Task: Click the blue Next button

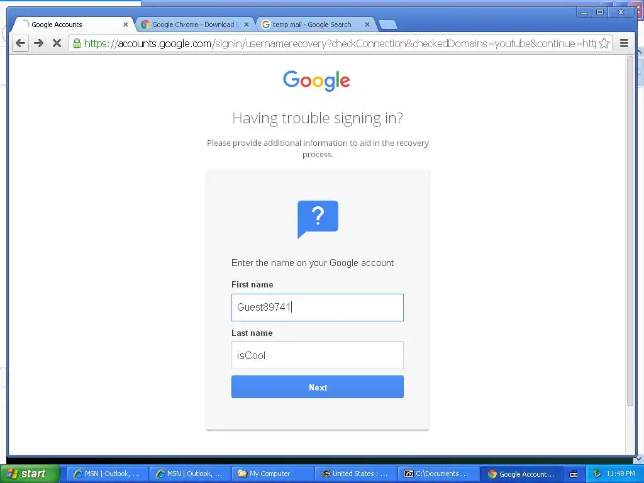Action: click(x=318, y=387)
